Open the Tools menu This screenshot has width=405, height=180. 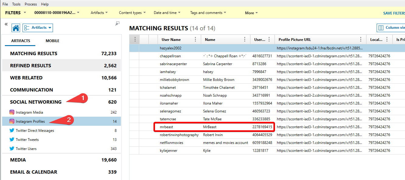16,4
